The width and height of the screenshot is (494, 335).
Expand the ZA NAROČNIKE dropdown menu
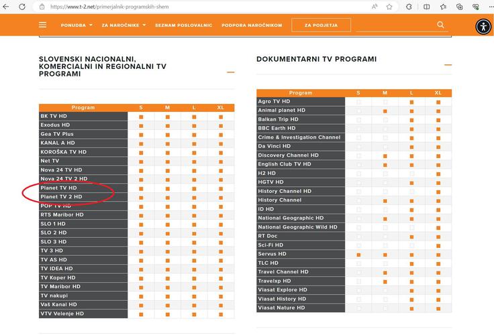tap(123, 25)
